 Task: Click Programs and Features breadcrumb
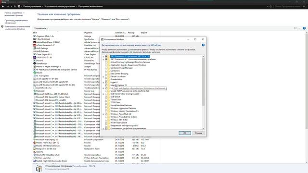click(90, 6)
